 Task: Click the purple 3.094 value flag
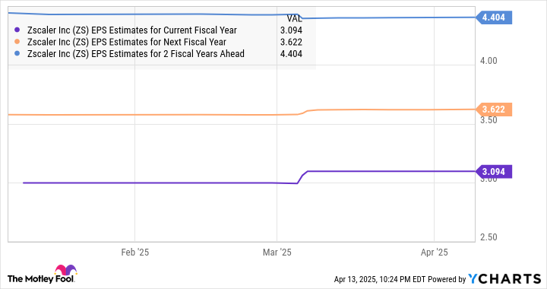pos(494,172)
